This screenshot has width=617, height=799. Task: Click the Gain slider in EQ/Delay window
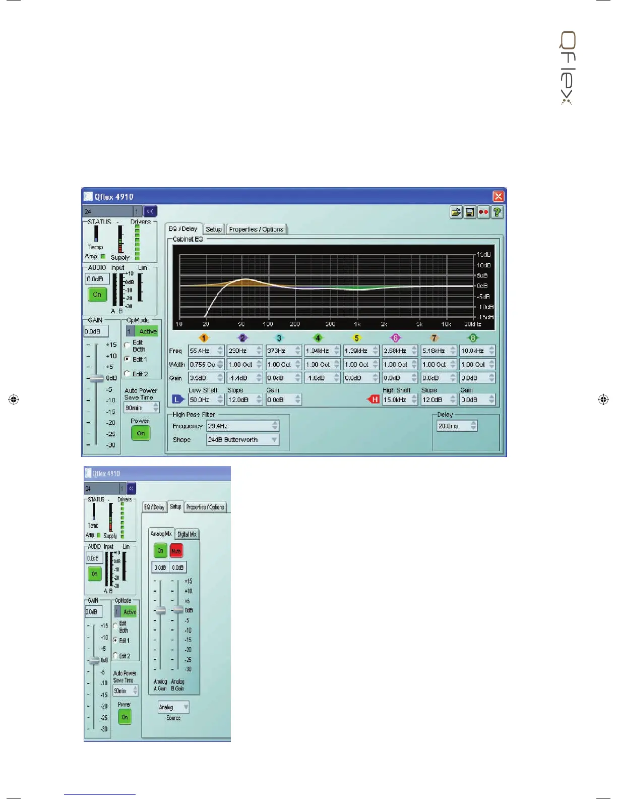pos(96,378)
